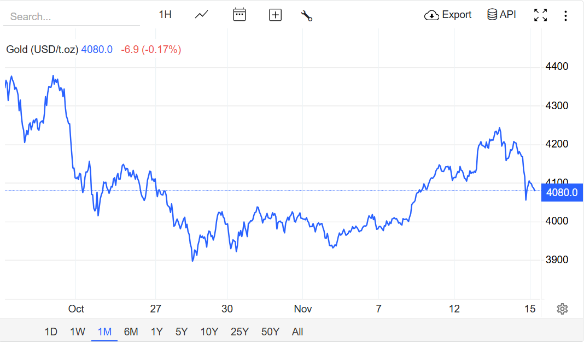The image size is (584, 343).
Task: Open chart settings gear icon
Action: pyautogui.click(x=562, y=309)
